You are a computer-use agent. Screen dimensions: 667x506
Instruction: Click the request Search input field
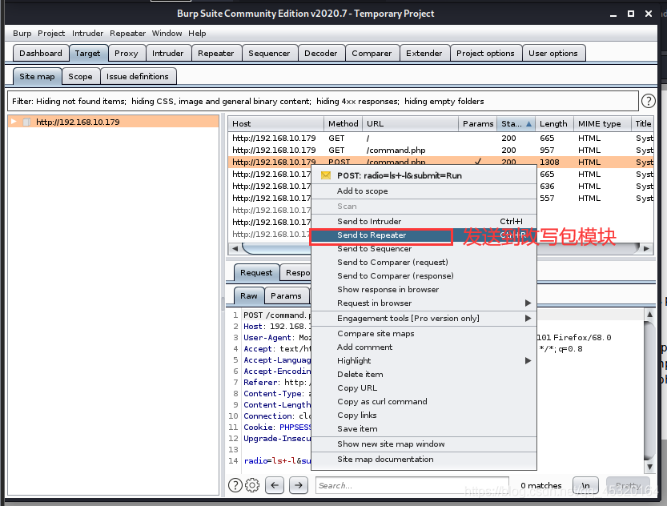[x=412, y=485]
